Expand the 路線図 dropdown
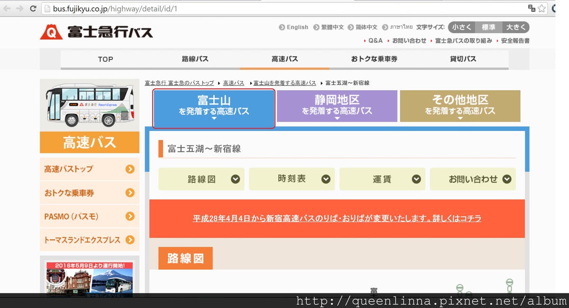Image resolution: width=569 pixels, height=308 pixels. pos(201,179)
